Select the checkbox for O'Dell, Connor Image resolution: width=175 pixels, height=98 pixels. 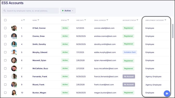[x=5, y=28]
